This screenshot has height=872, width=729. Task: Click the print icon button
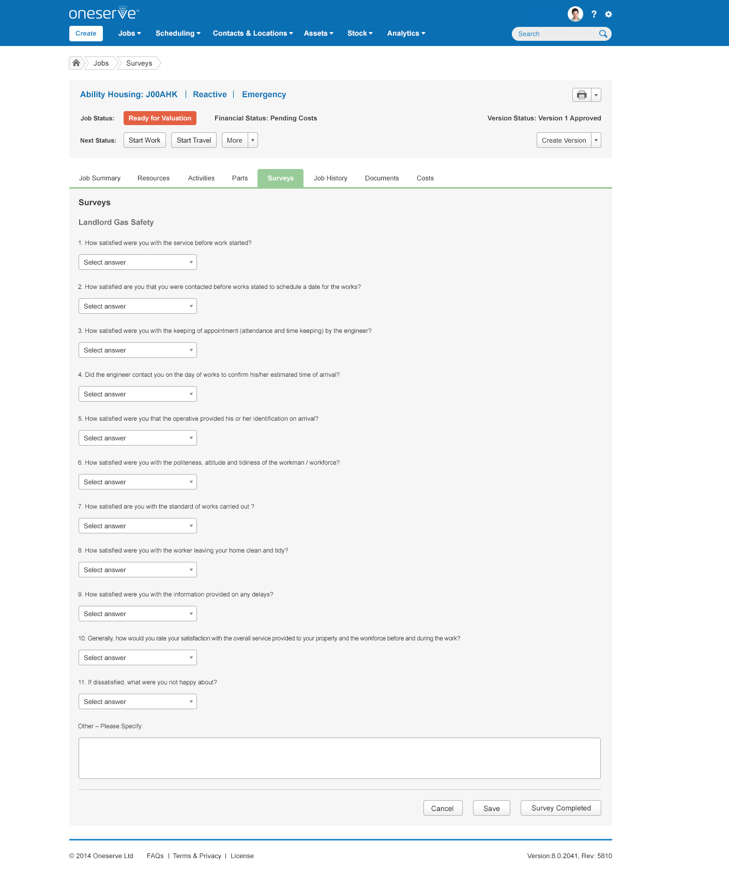pyautogui.click(x=582, y=95)
